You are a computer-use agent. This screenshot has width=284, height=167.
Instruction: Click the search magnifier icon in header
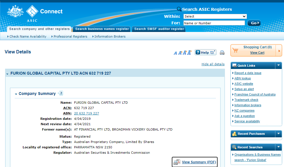(x=179, y=9)
